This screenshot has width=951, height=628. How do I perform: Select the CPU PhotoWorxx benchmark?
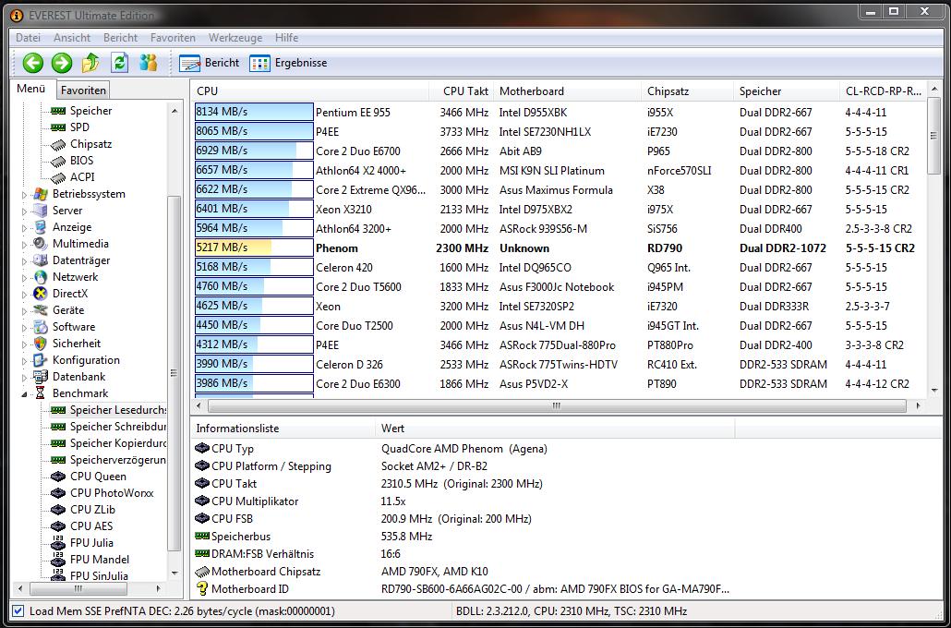(112, 492)
